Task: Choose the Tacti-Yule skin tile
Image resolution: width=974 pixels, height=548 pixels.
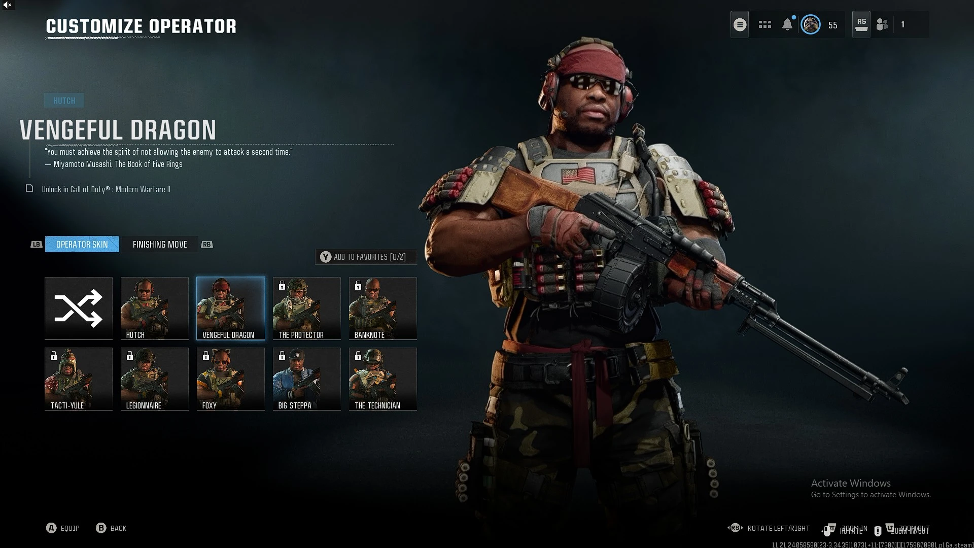Action: coord(79,379)
